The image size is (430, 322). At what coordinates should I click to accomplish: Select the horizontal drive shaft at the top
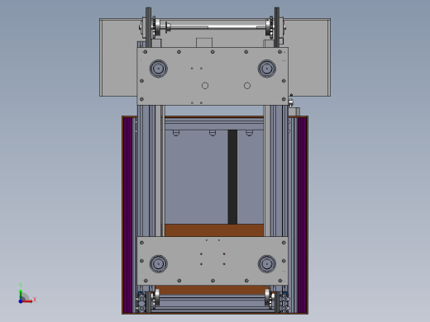(x=217, y=26)
